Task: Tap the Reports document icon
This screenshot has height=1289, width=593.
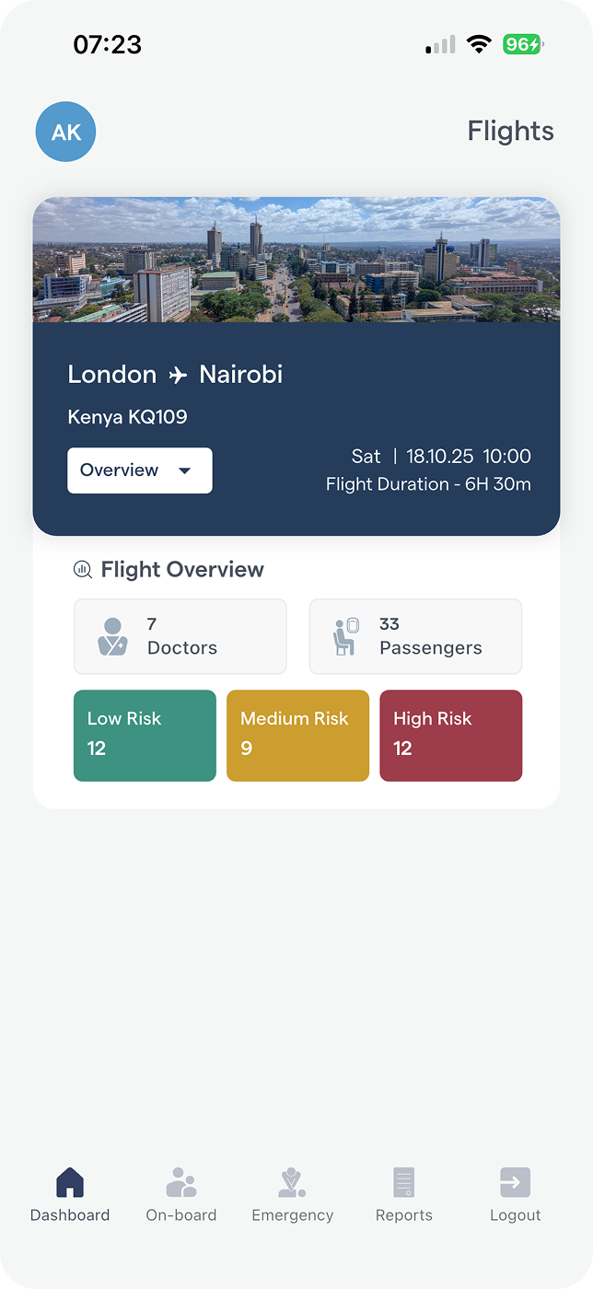Action: (403, 1182)
